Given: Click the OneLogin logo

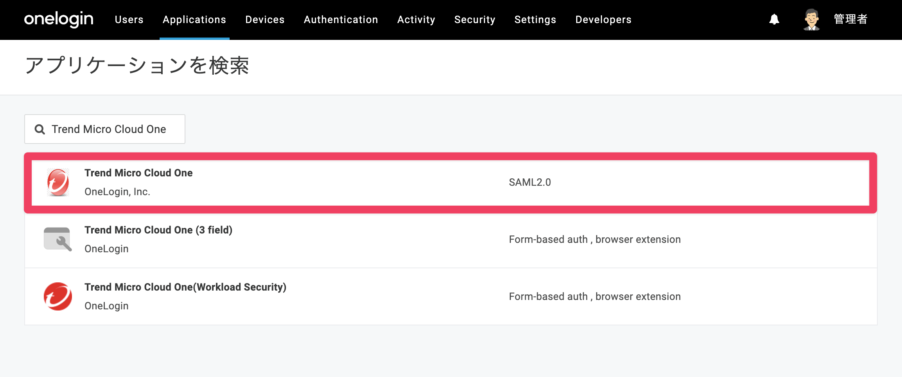Looking at the screenshot, I should (x=59, y=19).
